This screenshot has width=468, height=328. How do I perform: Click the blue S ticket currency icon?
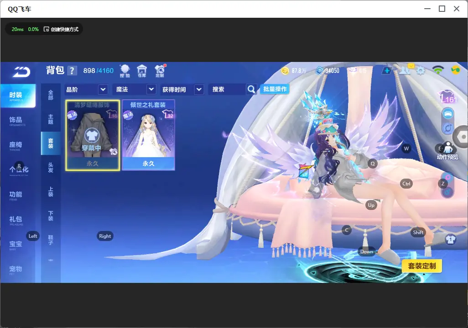319,71
